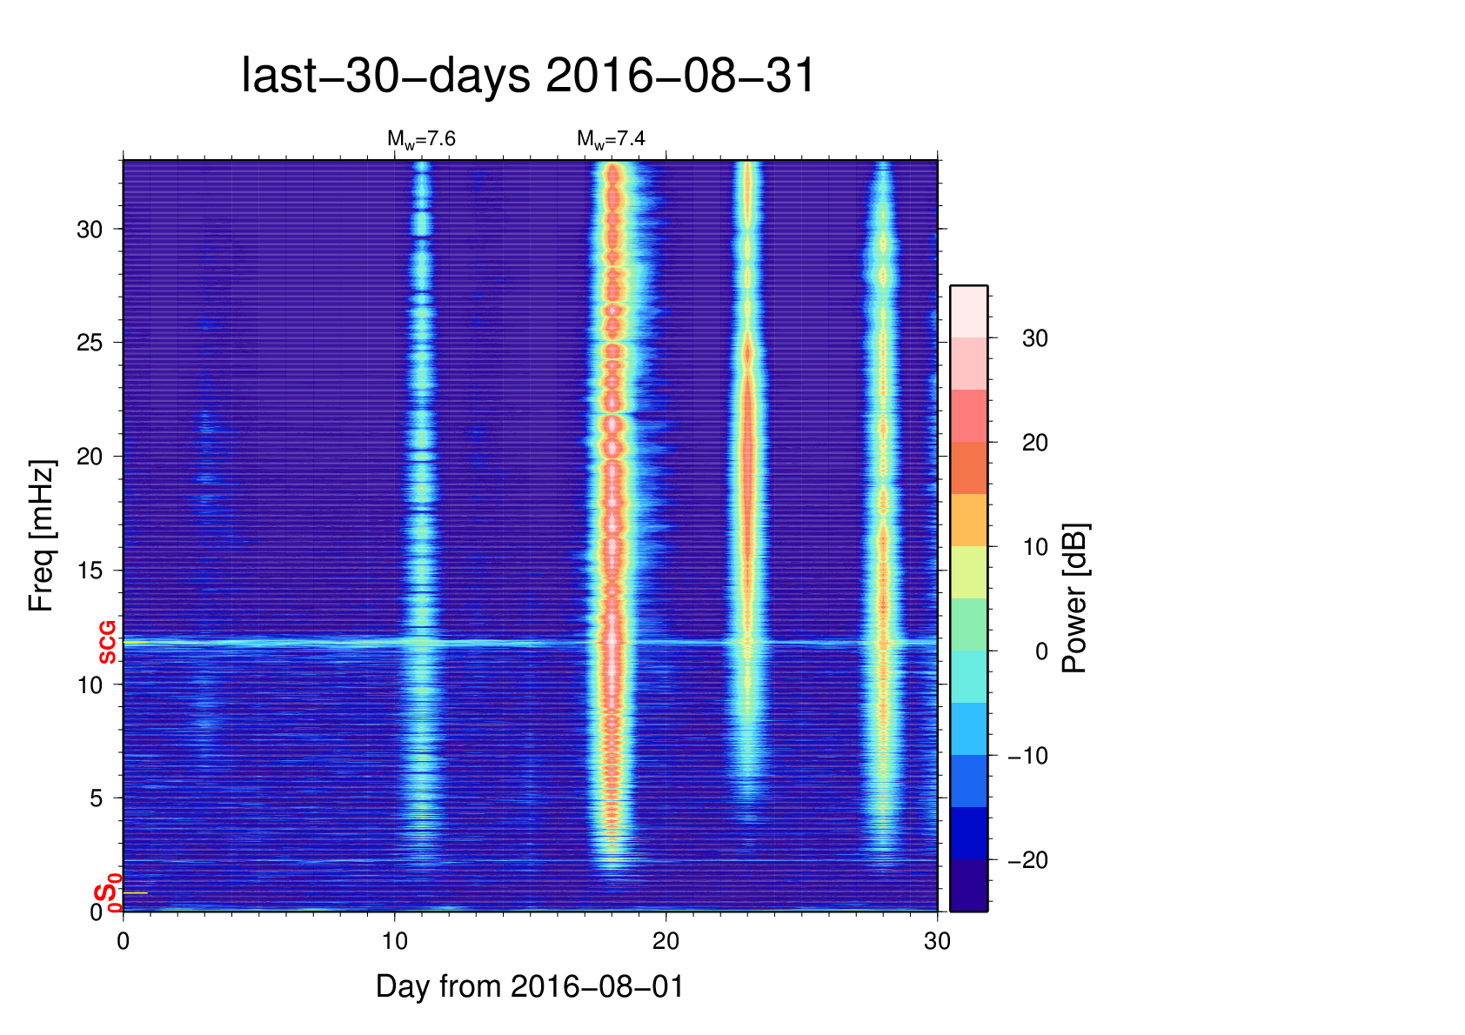Image resolution: width=1465 pixels, height=1035 pixels.
Task: Click the Power [dB] colorbar label
Action: pyautogui.click(x=1075, y=598)
